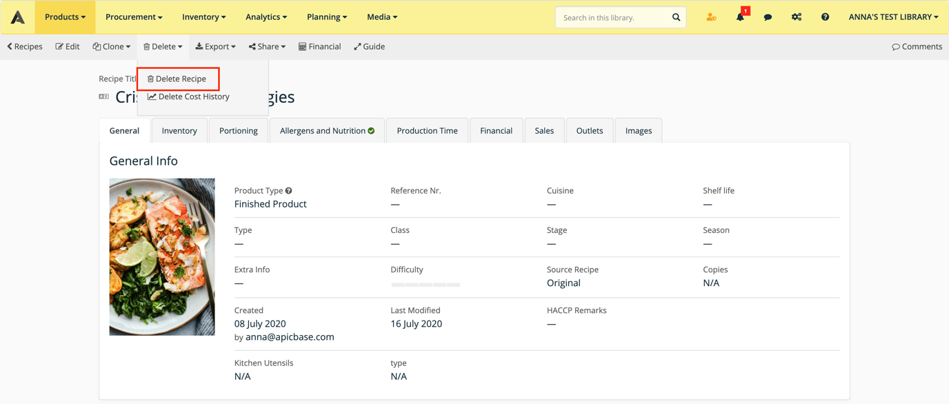Image resolution: width=949 pixels, height=404 pixels.
Task: Click the Difficulty rating bar
Action: 425,285
